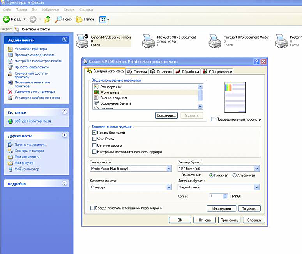Click the Up folder toolbar icon
This screenshot has width=302, height=254.
pos(47,19)
